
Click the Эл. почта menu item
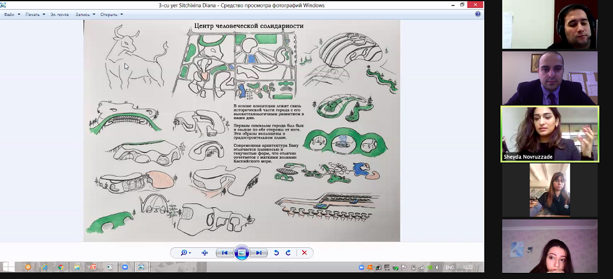59,14
